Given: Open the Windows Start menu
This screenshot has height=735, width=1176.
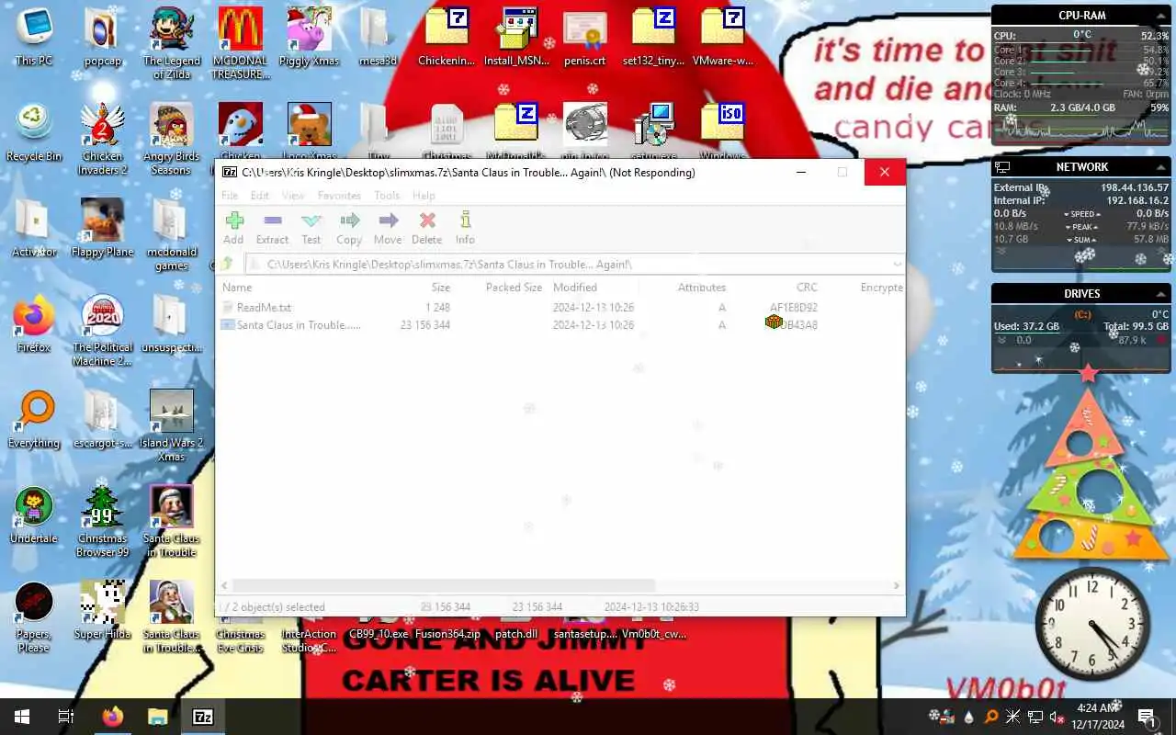Looking at the screenshot, I should pyautogui.click(x=22, y=717).
